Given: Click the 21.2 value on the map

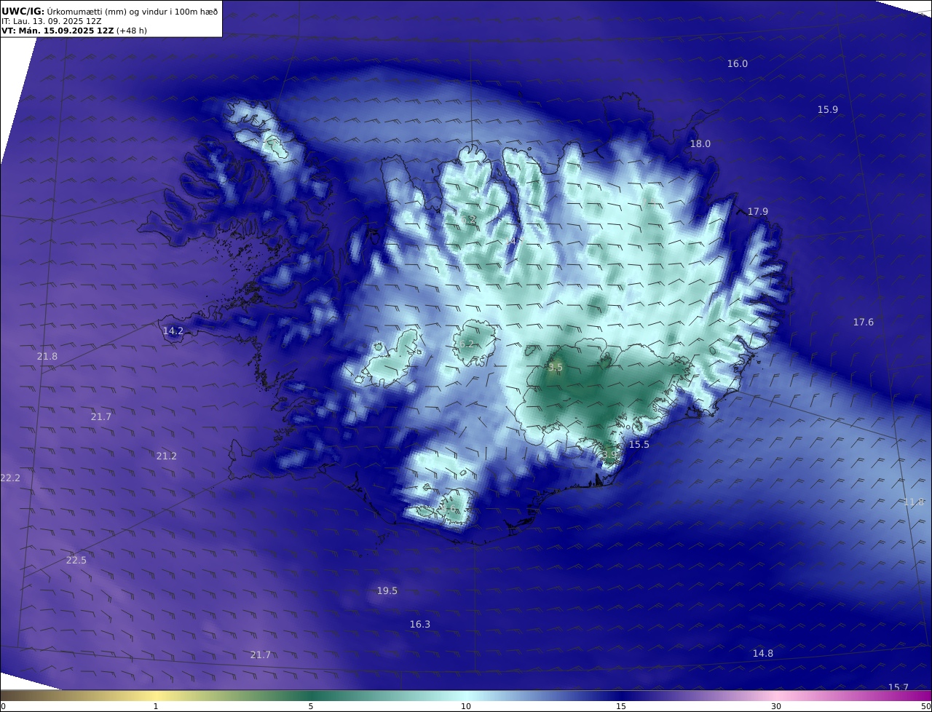Looking at the screenshot, I should click(167, 456).
